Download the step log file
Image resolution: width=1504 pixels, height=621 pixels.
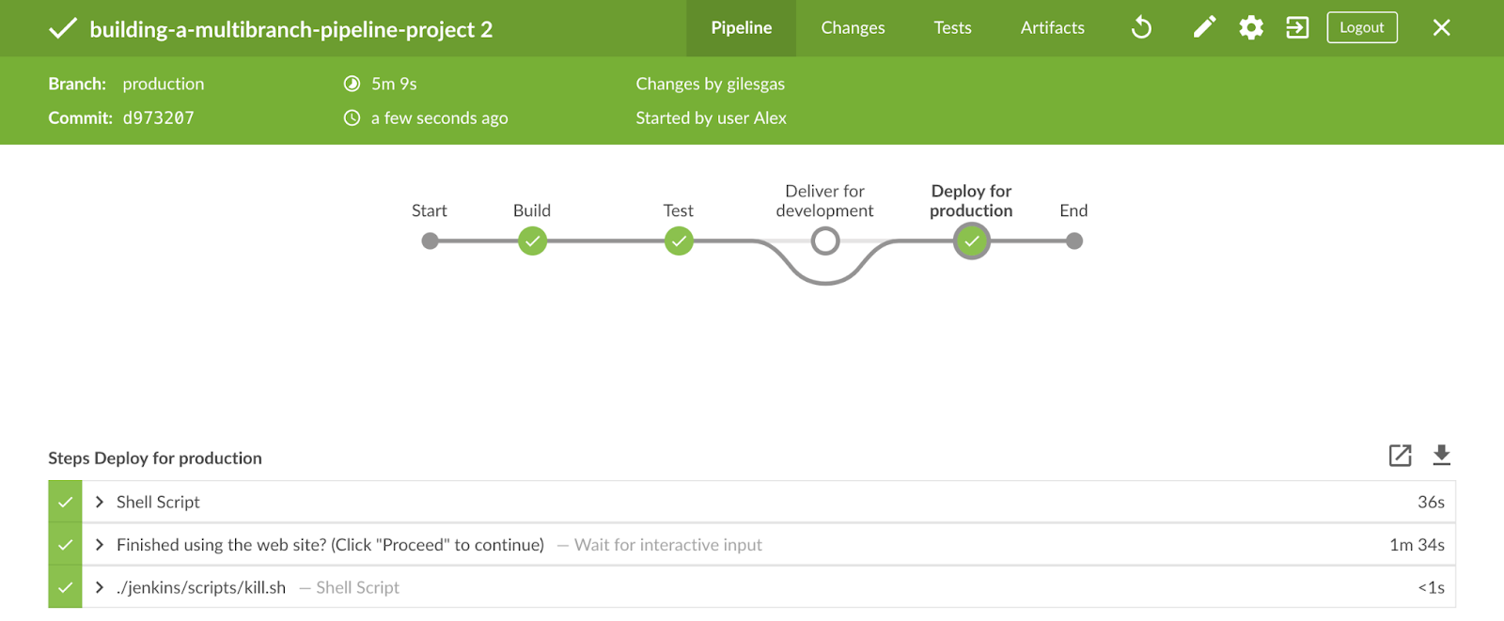pyautogui.click(x=1441, y=456)
